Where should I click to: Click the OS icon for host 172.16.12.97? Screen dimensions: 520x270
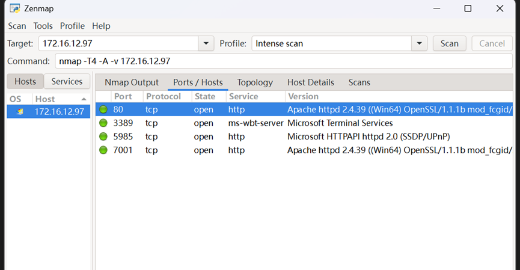20,111
